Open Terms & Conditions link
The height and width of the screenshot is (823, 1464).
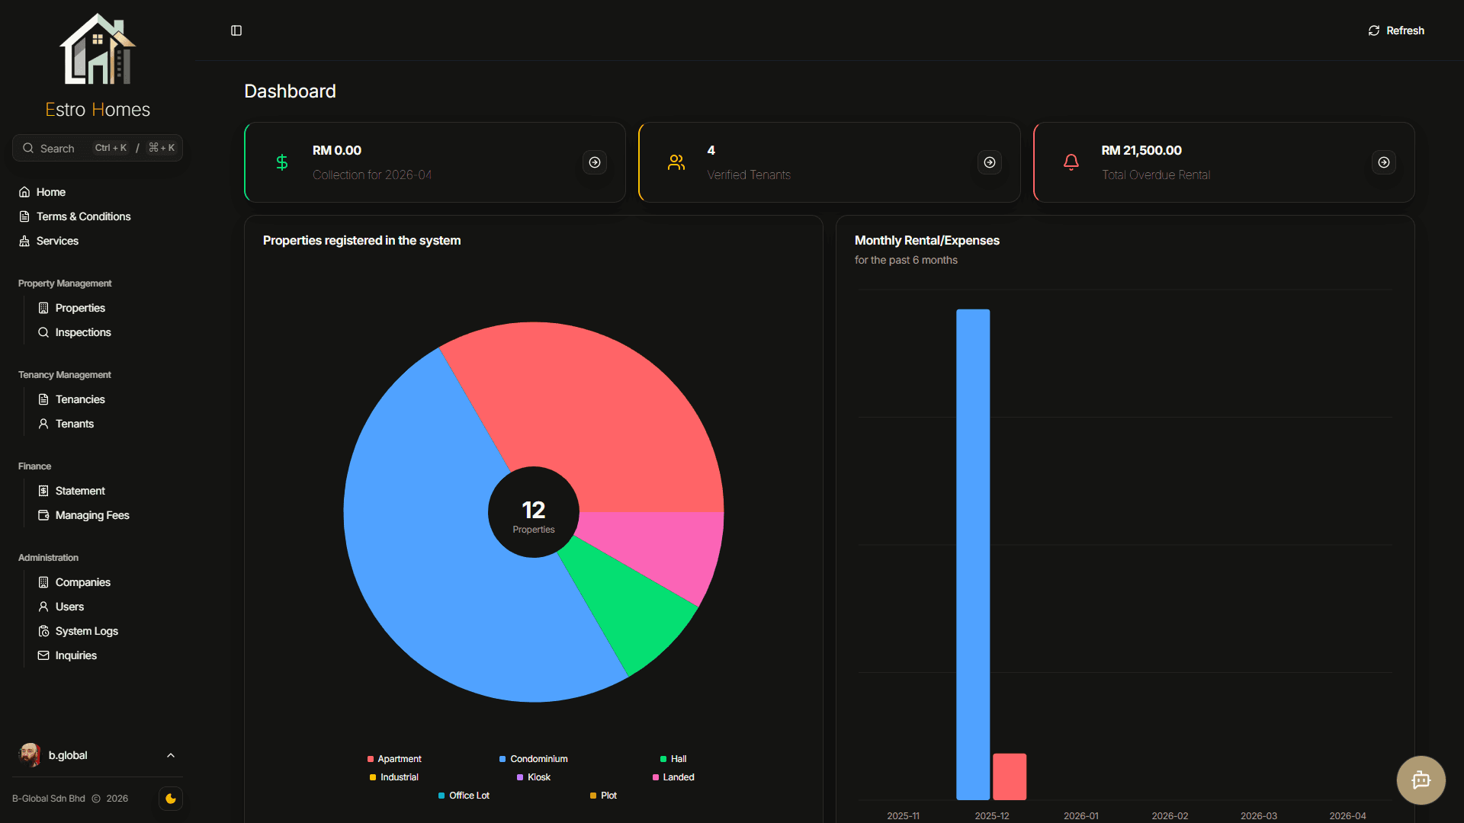coord(84,216)
